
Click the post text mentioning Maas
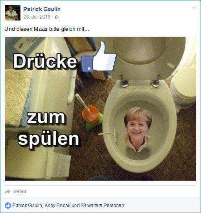(x=47, y=29)
